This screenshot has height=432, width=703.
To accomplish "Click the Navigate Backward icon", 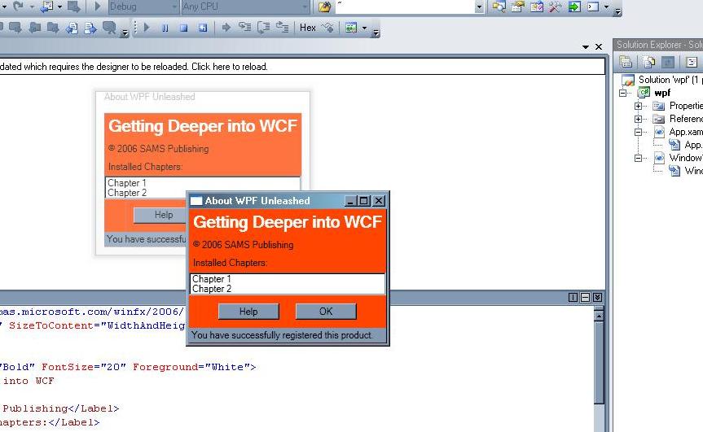I will click(x=46, y=7).
